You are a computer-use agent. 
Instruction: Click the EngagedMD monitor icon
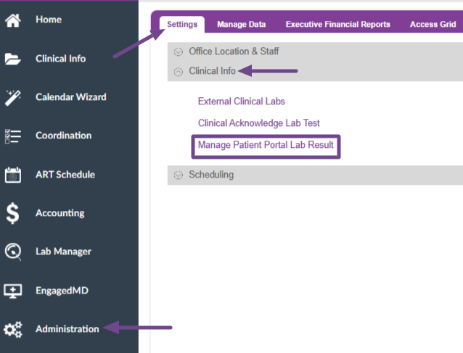(12, 291)
